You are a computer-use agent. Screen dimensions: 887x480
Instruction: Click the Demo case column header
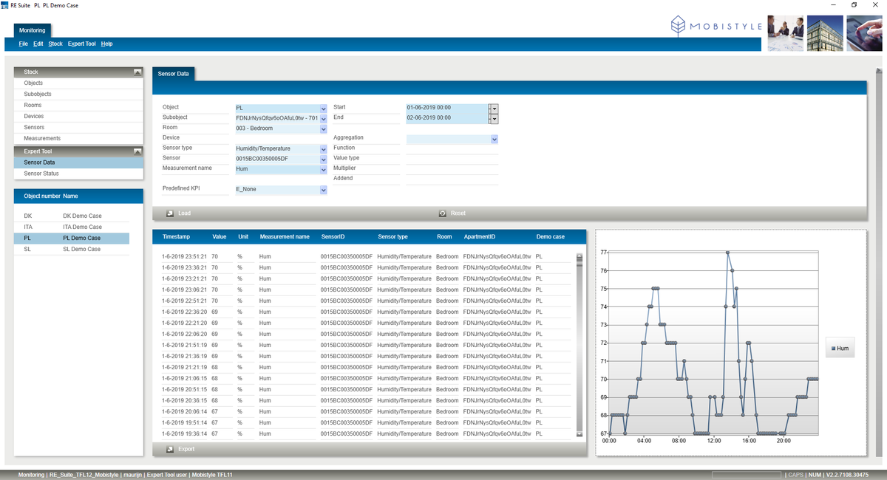(x=550, y=237)
